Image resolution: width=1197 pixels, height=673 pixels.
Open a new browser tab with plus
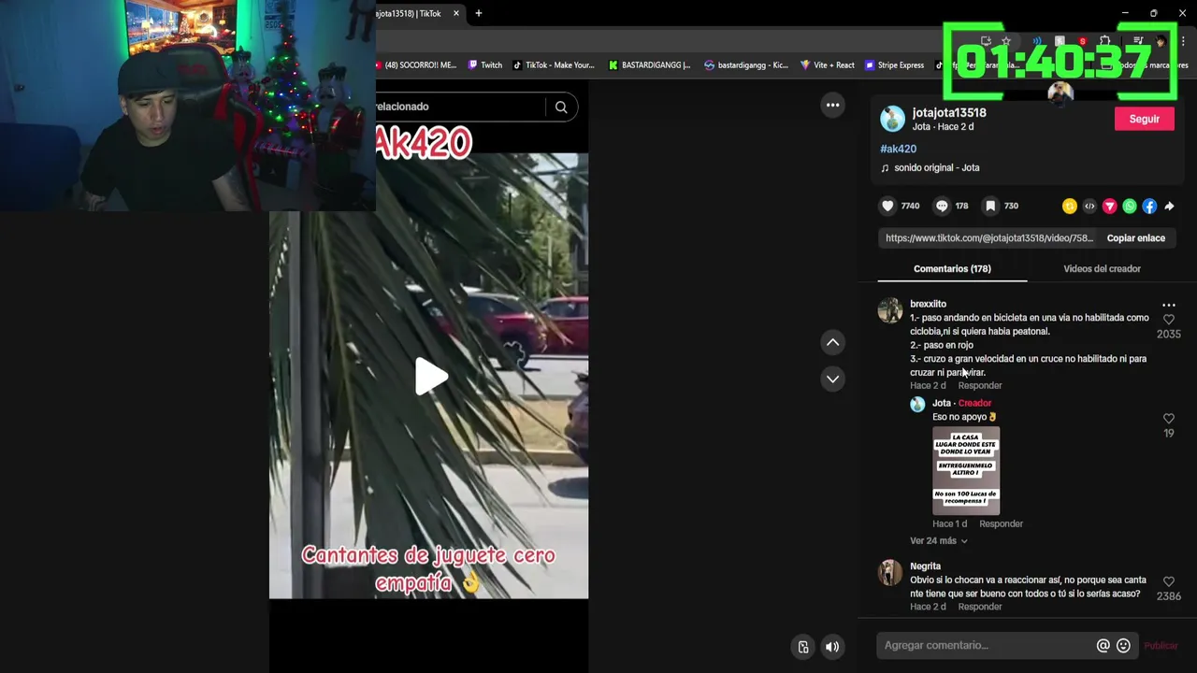pos(479,13)
